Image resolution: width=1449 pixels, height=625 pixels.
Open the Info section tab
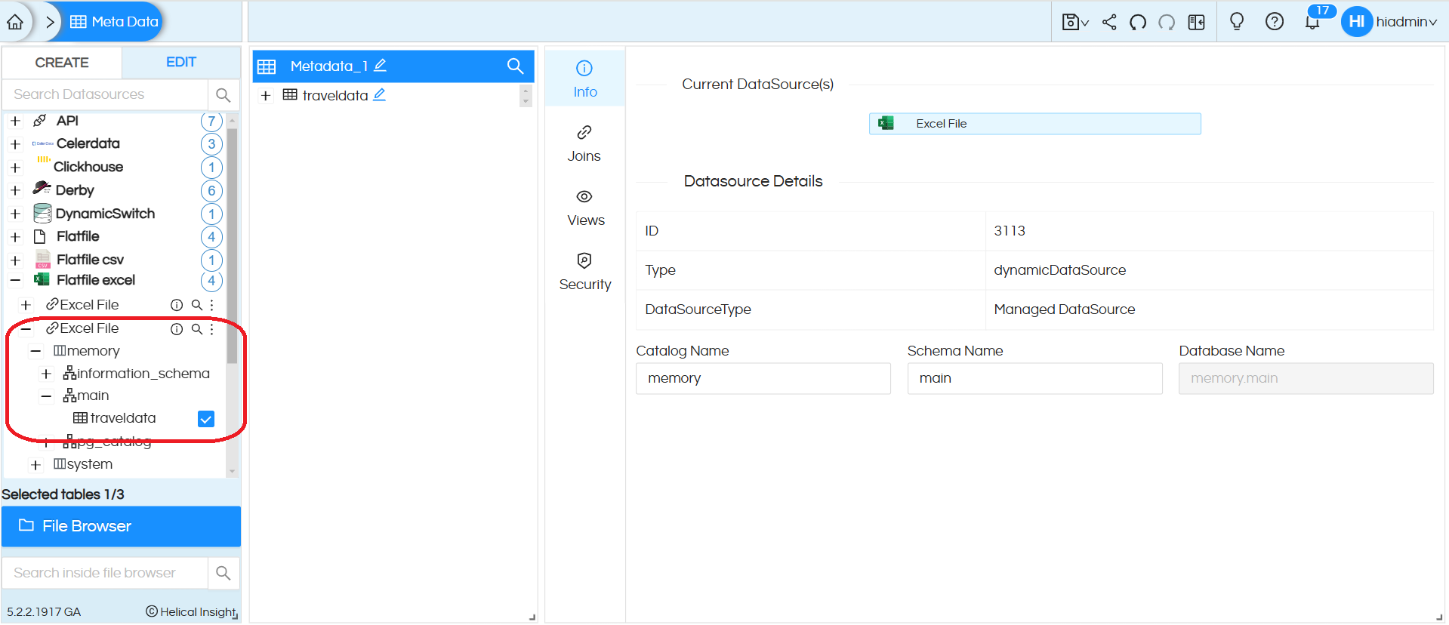pos(584,79)
